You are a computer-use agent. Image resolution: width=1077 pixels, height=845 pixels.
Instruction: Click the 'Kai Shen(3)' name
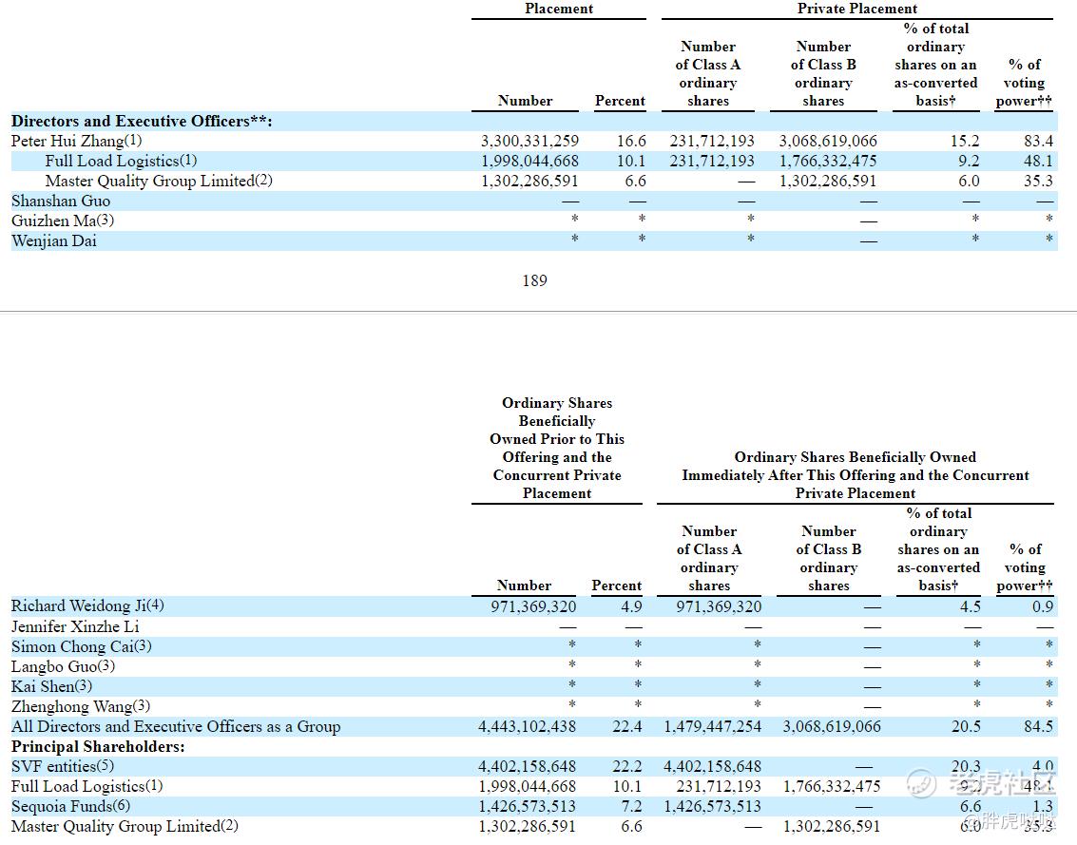(51, 686)
